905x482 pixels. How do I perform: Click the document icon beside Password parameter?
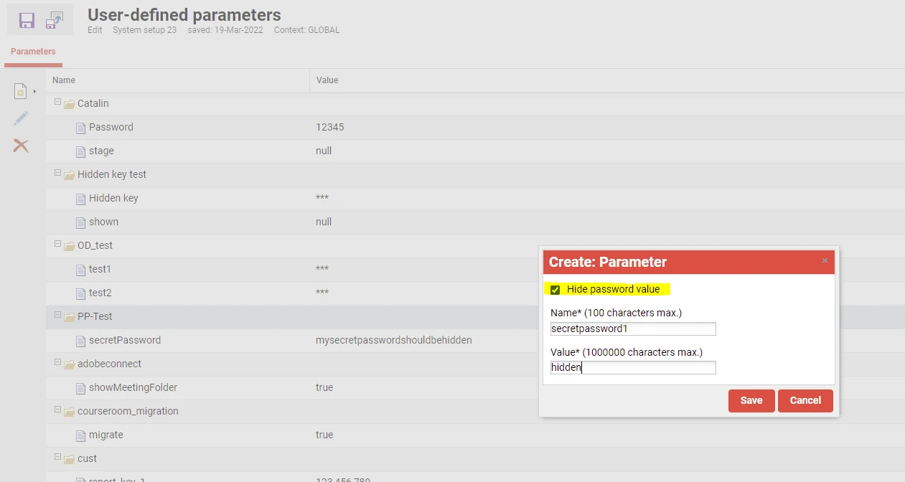[80, 127]
